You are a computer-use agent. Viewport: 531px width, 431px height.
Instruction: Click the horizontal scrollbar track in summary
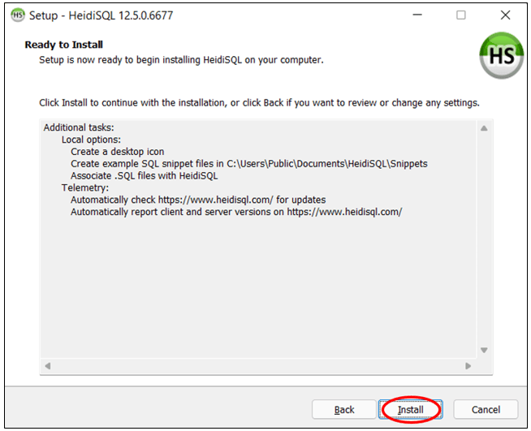(x=257, y=366)
